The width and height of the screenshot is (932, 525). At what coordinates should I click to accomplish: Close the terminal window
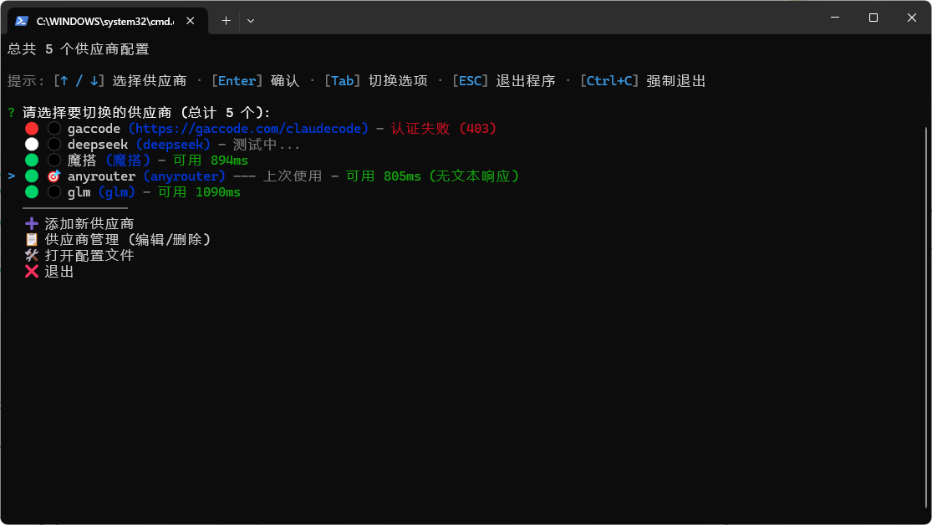point(912,18)
